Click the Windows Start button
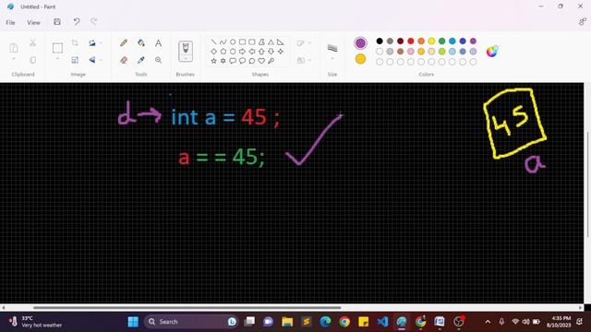 (x=133, y=322)
